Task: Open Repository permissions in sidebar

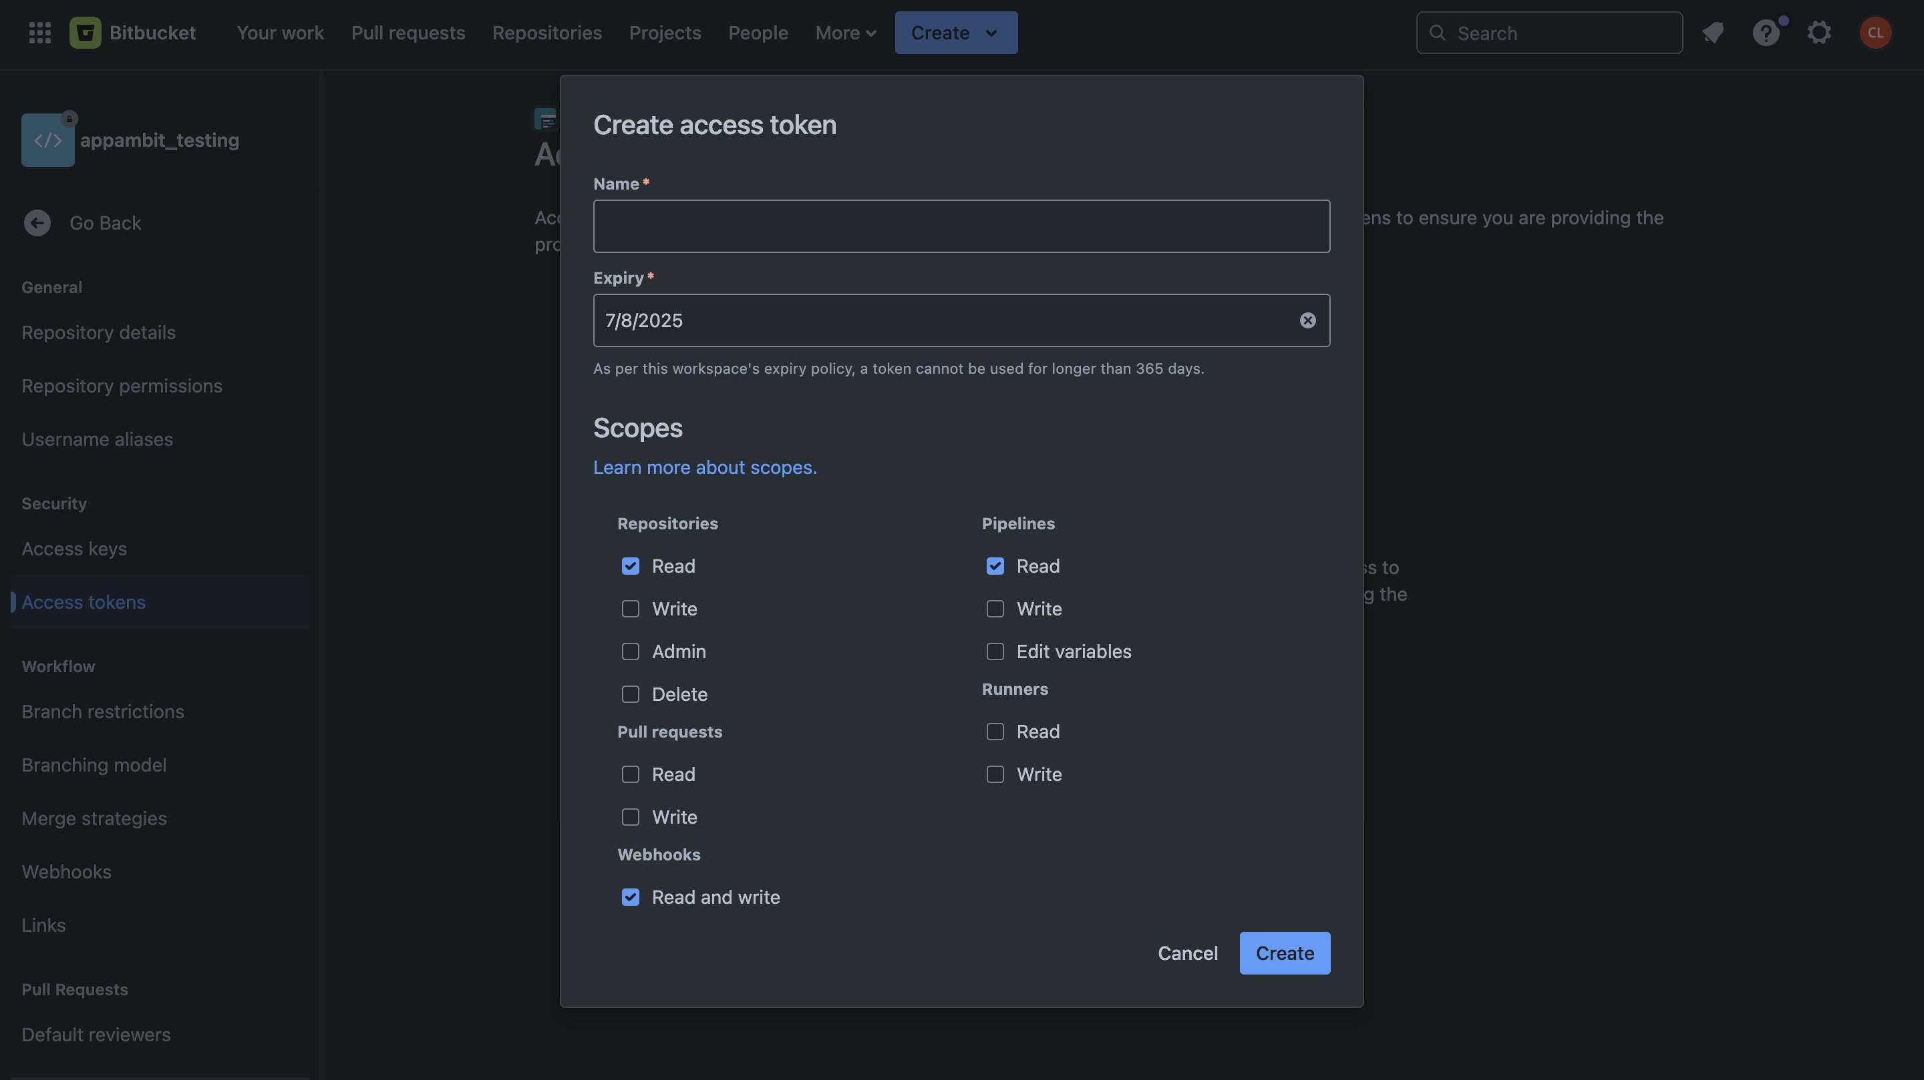Action: click(122, 386)
